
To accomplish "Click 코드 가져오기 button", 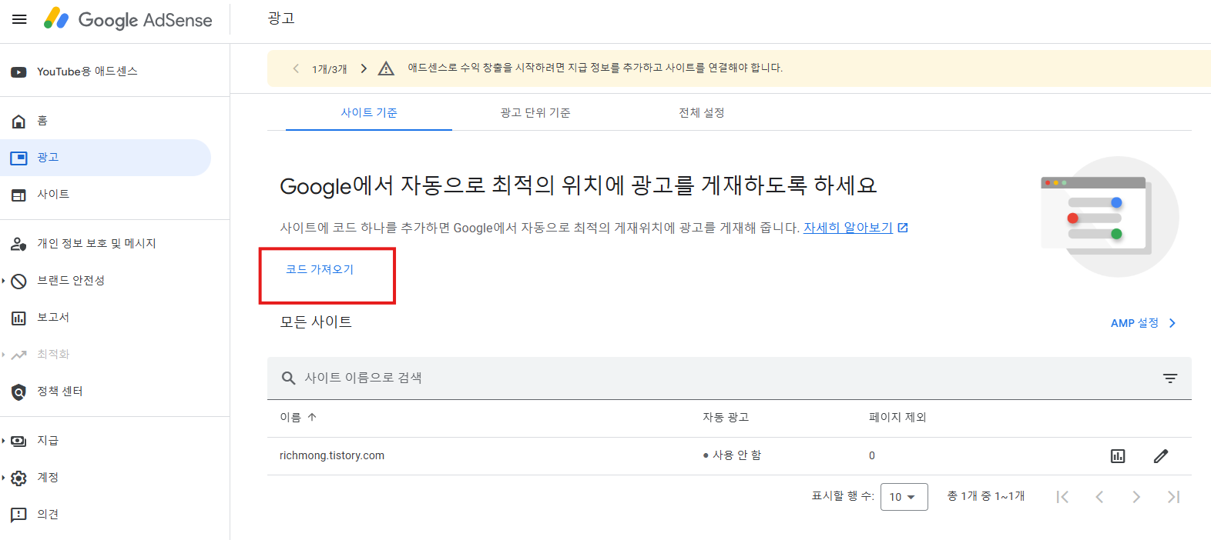I will (320, 269).
